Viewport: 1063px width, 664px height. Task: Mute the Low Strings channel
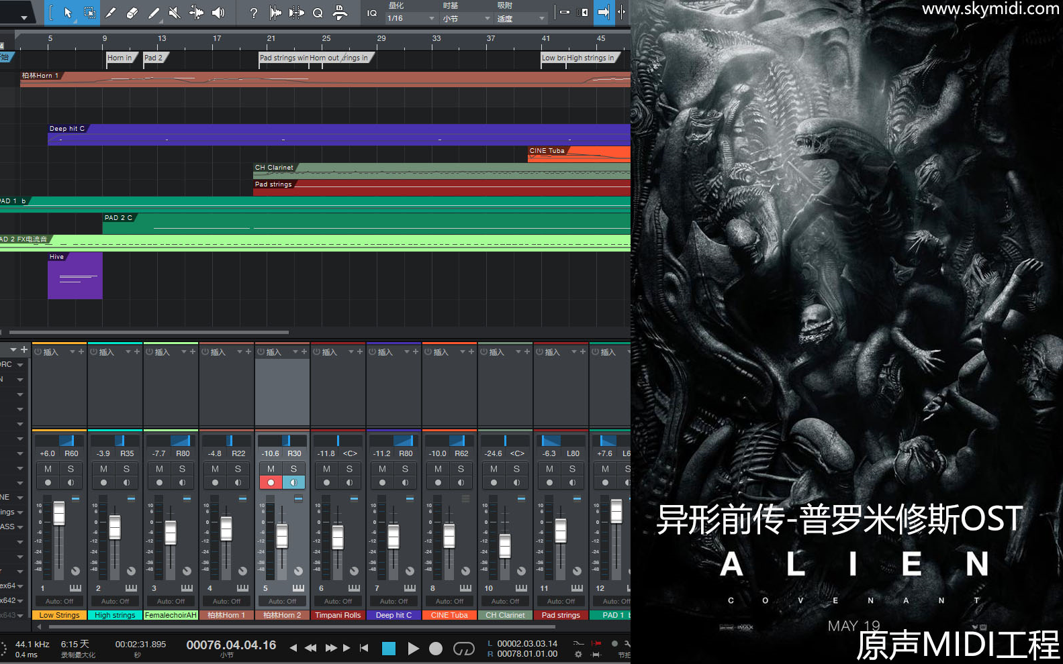pos(48,469)
